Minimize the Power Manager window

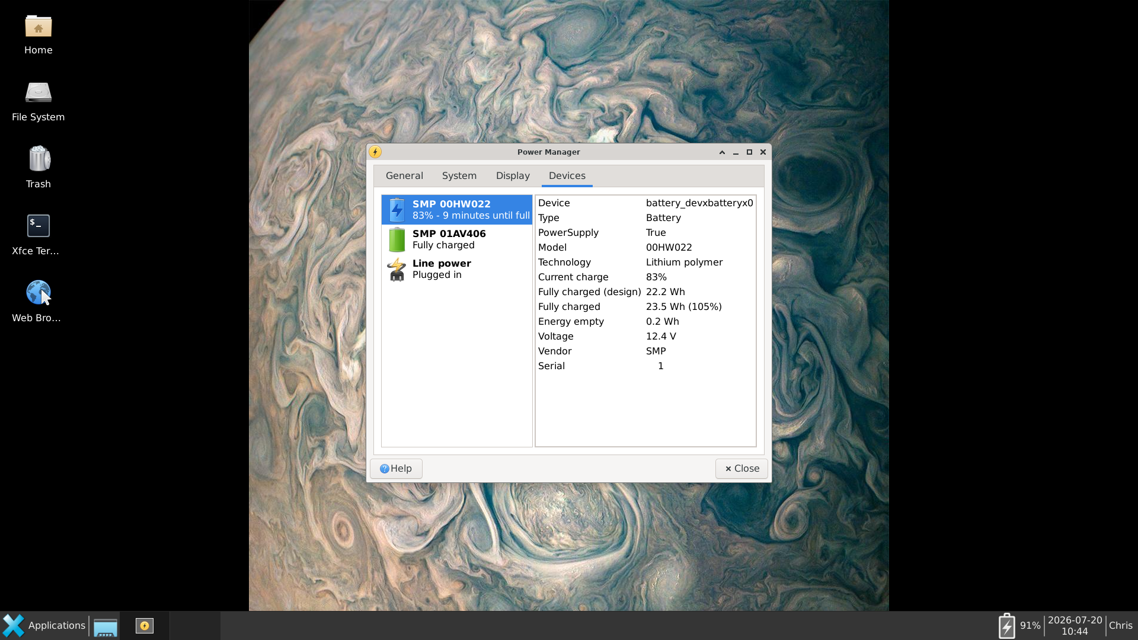(x=736, y=152)
